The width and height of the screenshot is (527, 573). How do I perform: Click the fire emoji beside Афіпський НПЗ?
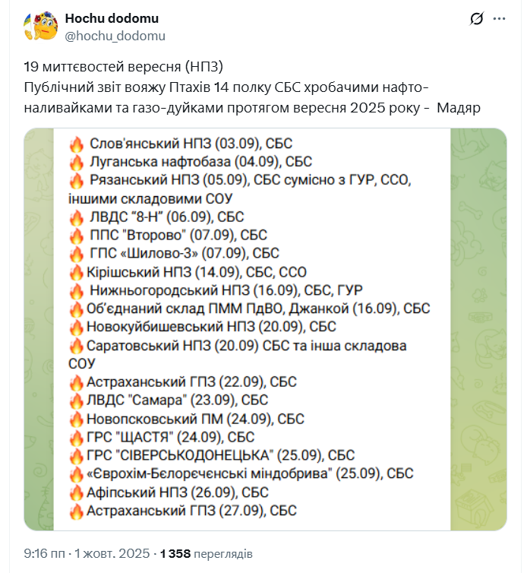76,492
